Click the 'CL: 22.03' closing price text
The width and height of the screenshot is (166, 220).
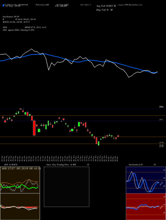[61, 6]
